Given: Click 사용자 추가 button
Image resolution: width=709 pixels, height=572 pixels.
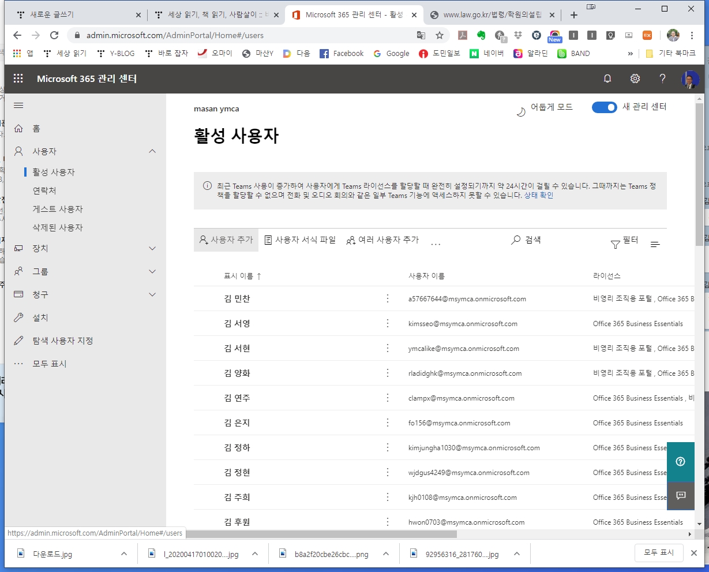Looking at the screenshot, I should coord(226,240).
